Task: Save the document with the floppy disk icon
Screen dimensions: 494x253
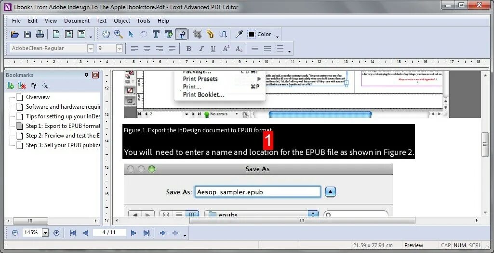Action: (27, 34)
